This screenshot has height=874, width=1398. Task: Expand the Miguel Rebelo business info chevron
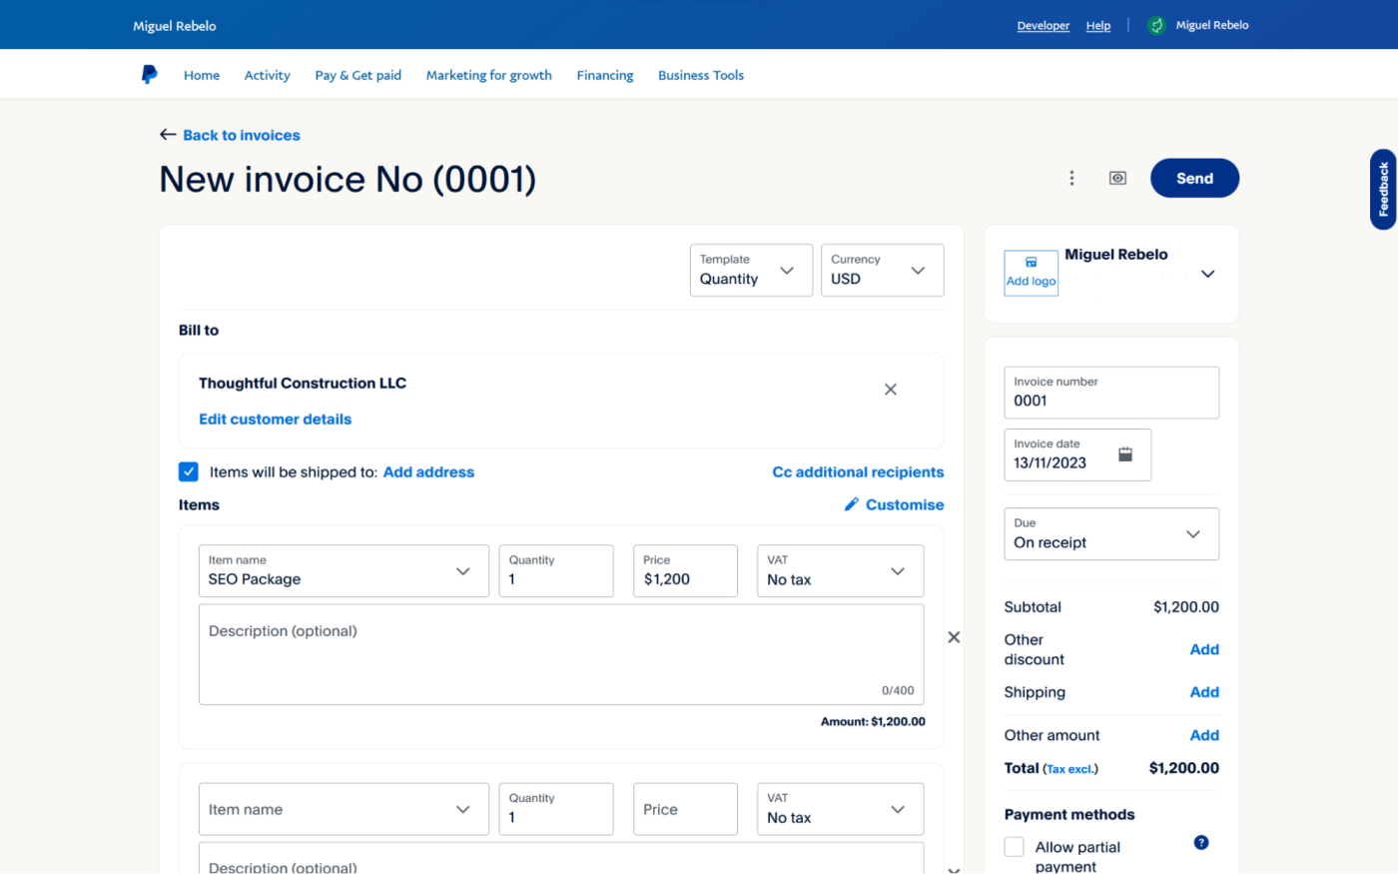(1207, 274)
